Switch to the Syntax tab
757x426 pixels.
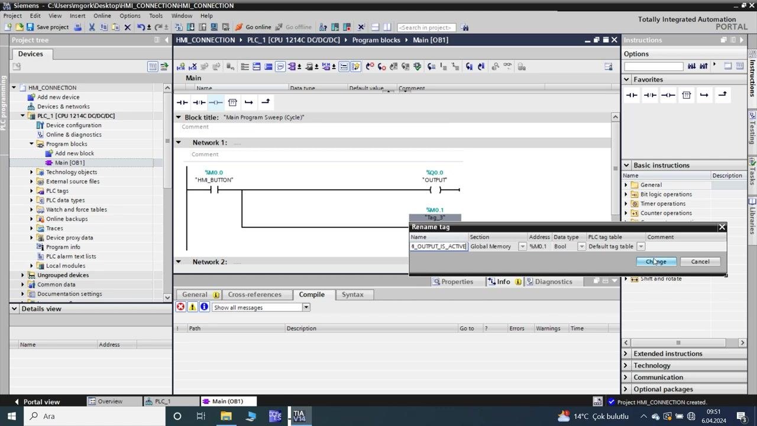pos(352,295)
